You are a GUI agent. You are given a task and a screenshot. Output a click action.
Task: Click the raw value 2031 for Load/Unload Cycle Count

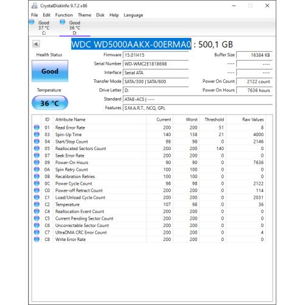(x=258, y=198)
